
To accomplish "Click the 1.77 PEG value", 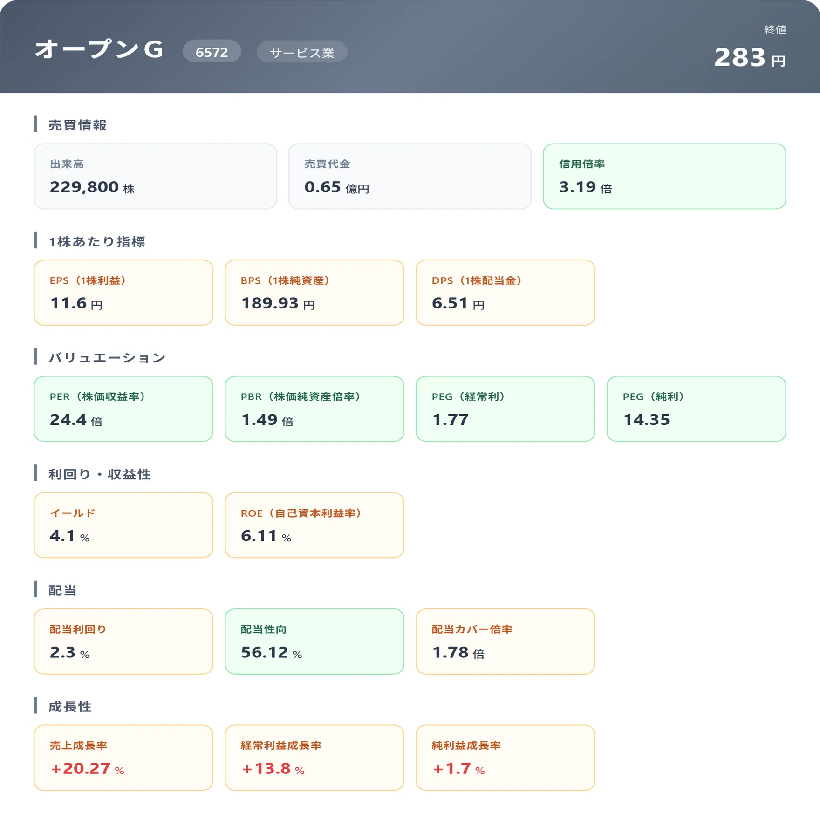I will pyautogui.click(x=451, y=420).
